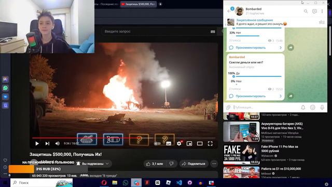Open Работа за $1 vs $10,000,000 video
The height and width of the screenshot is (187, 332).
(281, 169)
